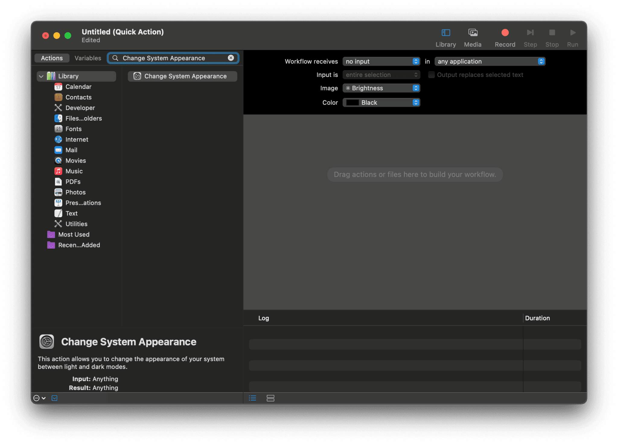The height and width of the screenshot is (445, 618).
Task: Clear the search field with the X icon
Action: [x=231, y=58]
